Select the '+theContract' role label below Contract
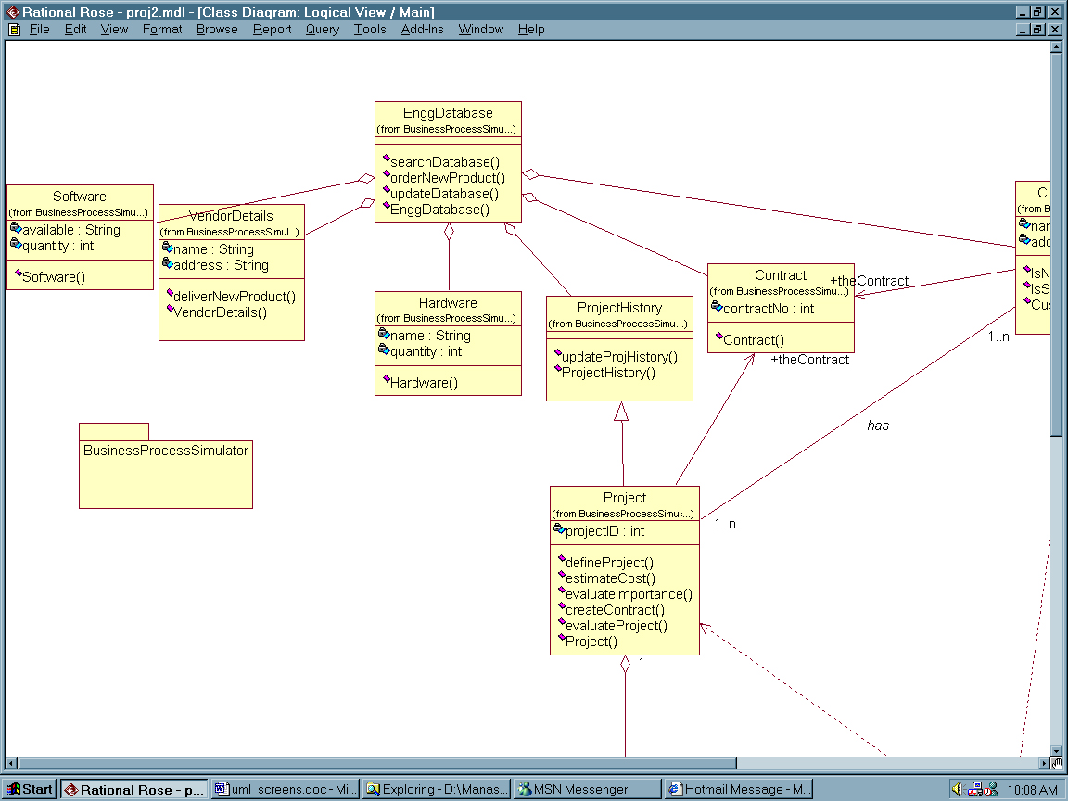Image resolution: width=1068 pixels, height=801 pixels. click(810, 360)
